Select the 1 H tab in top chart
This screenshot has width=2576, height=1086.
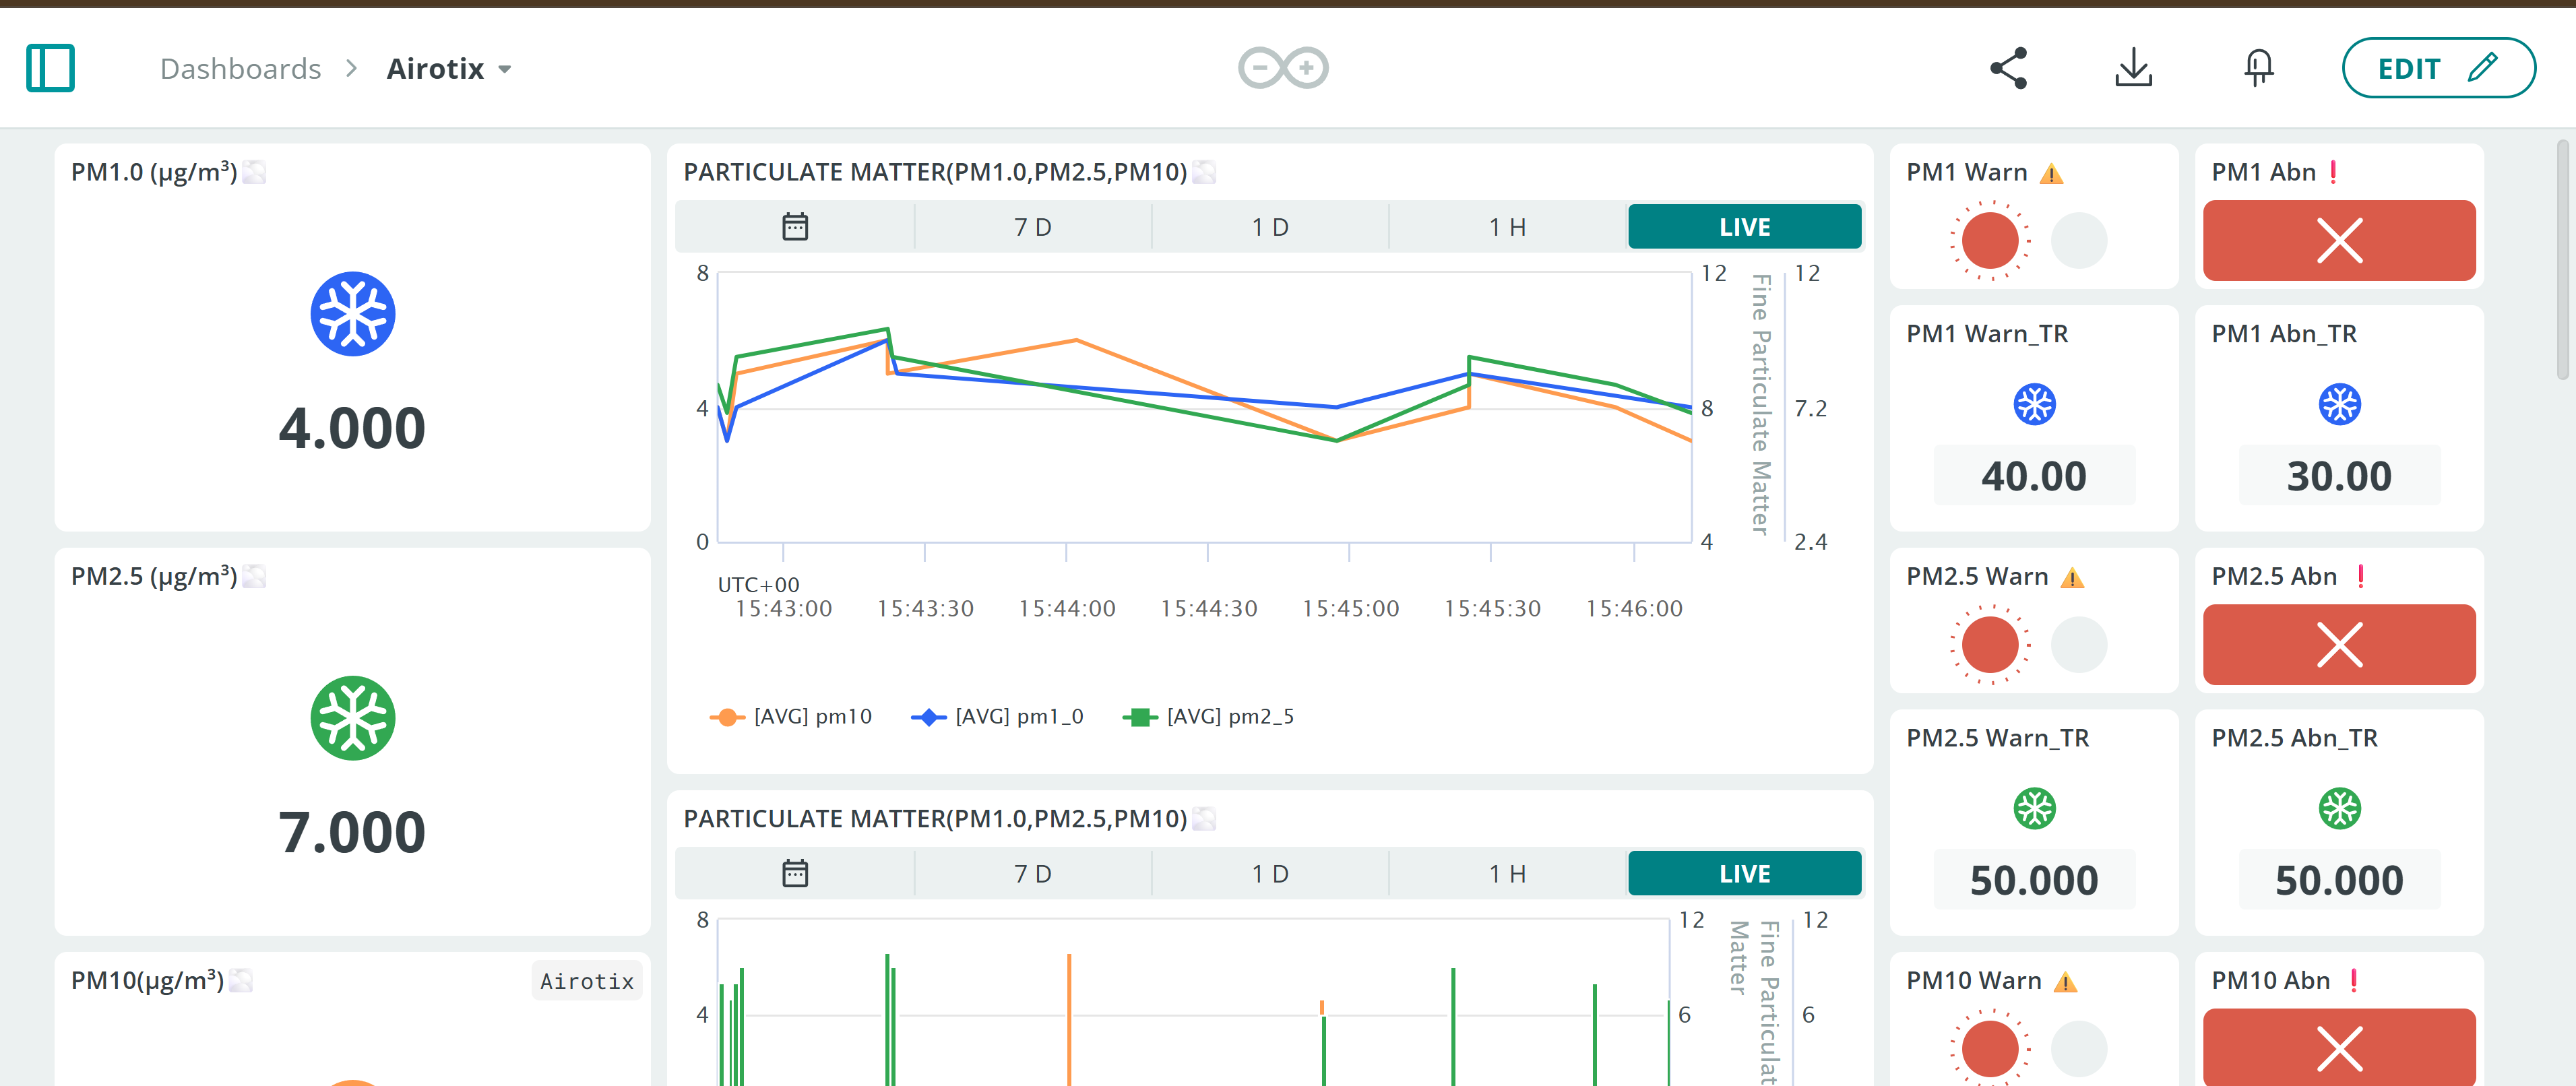(x=1507, y=227)
